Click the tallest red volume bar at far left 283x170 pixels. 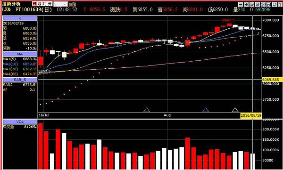coord(41,146)
